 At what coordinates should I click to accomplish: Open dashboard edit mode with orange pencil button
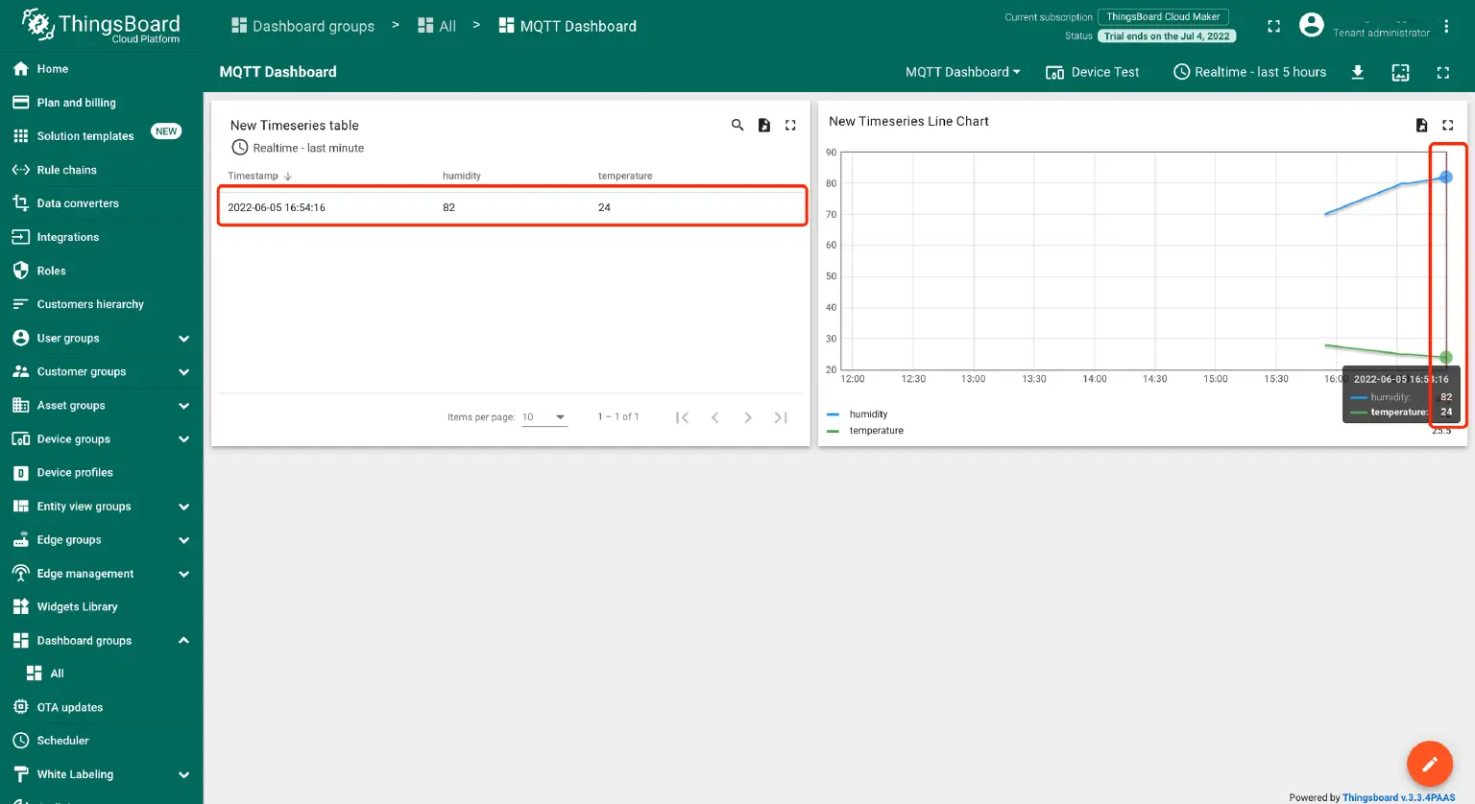pos(1430,763)
